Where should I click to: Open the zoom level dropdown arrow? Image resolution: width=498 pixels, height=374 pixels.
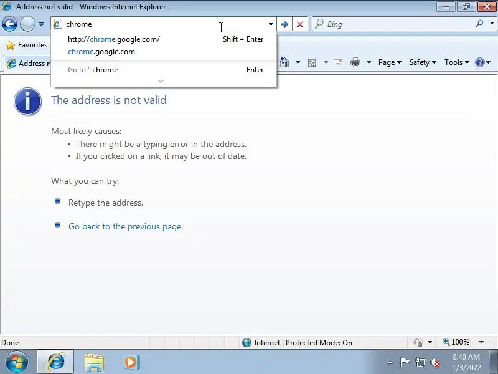[x=481, y=342]
